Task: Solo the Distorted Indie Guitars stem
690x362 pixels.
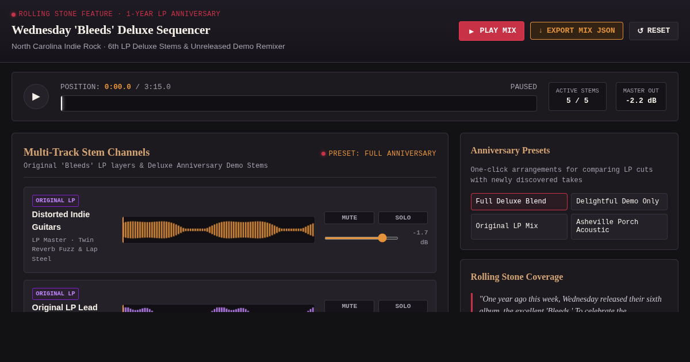Action: pyautogui.click(x=403, y=218)
